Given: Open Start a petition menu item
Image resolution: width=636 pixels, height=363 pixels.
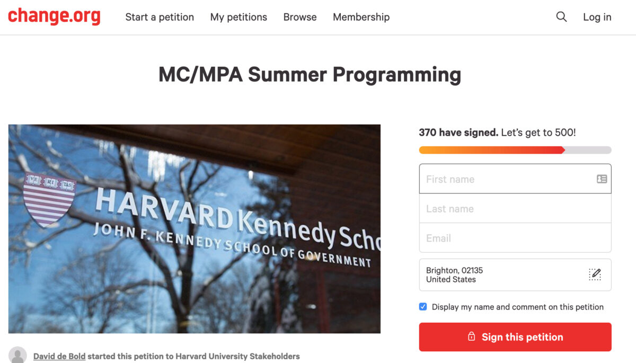Looking at the screenshot, I should coord(160,17).
